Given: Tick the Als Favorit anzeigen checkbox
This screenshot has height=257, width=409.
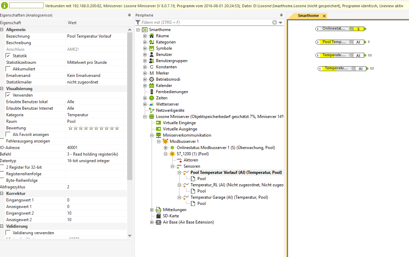Looking at the screenshot, I should (x=8, y=135).
